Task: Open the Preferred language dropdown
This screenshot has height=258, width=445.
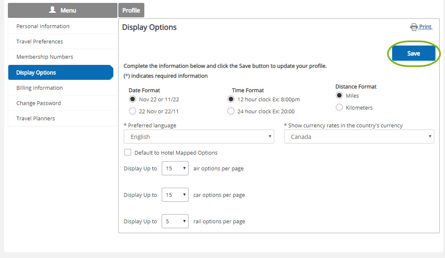Action: [199, 136]
